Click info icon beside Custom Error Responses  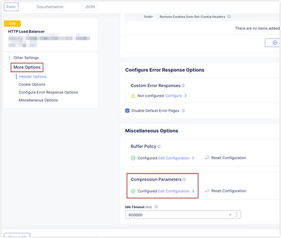(x=183, y=86)
